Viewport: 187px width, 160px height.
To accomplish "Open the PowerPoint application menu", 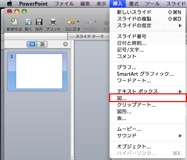I will pos(33,4).
